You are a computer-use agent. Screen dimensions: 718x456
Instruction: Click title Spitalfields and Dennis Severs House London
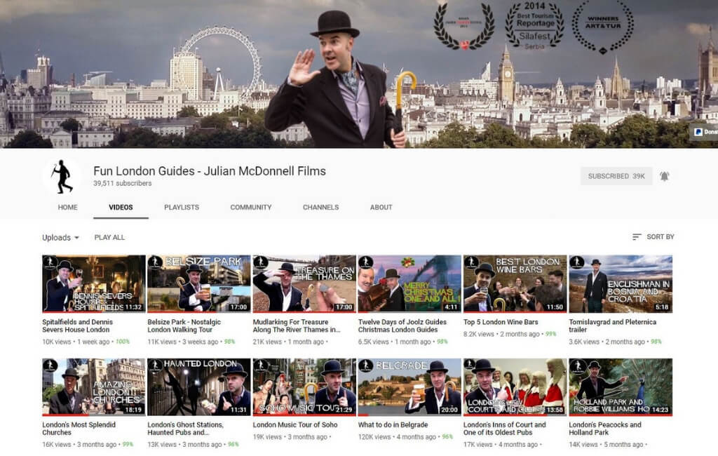click(x=77, y=326)
